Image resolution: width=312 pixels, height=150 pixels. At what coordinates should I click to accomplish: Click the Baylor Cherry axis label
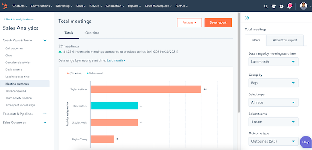click(79, 139)
